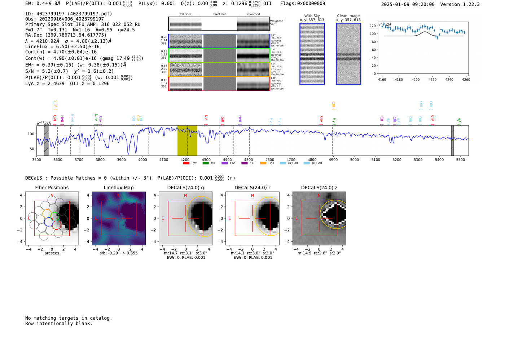Click the LyA z = 2.4639 text
Image resolution: width=505 pixels, height=343 pixels.
(x=45, y=84)
